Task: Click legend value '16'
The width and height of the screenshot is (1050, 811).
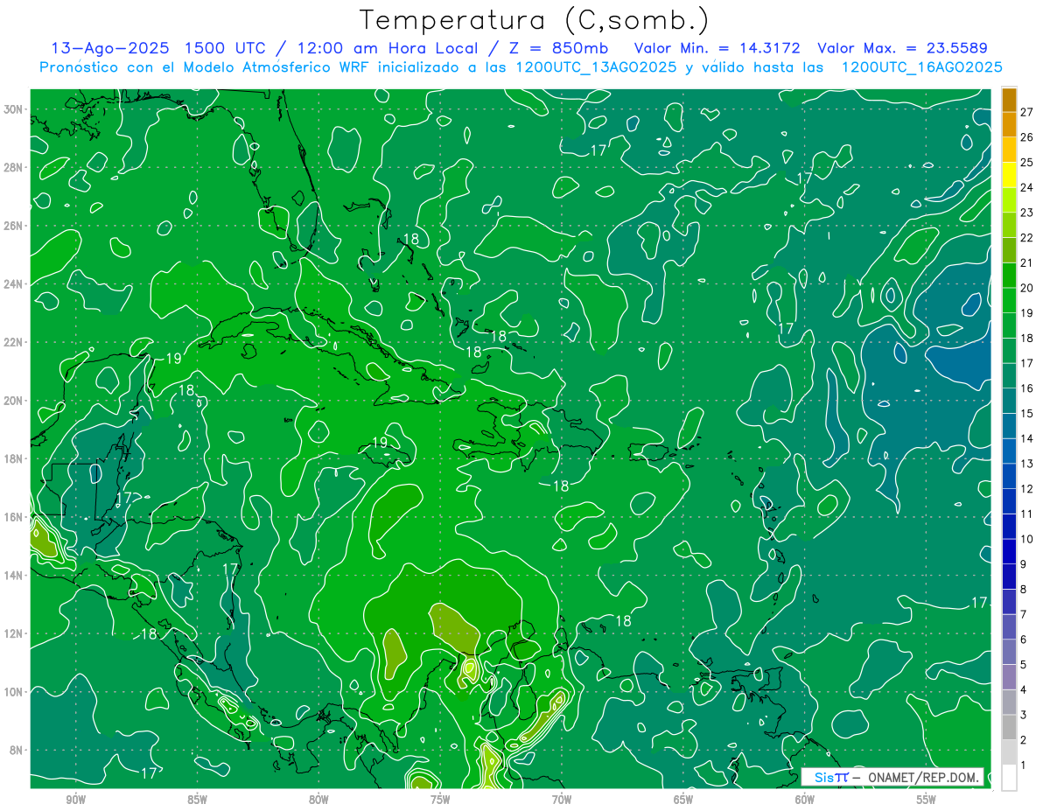Action: click(1027, 388)
